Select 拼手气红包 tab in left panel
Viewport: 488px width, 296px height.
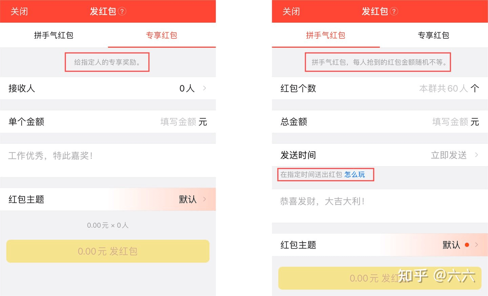pyautogui.click(x=54, y=35)
